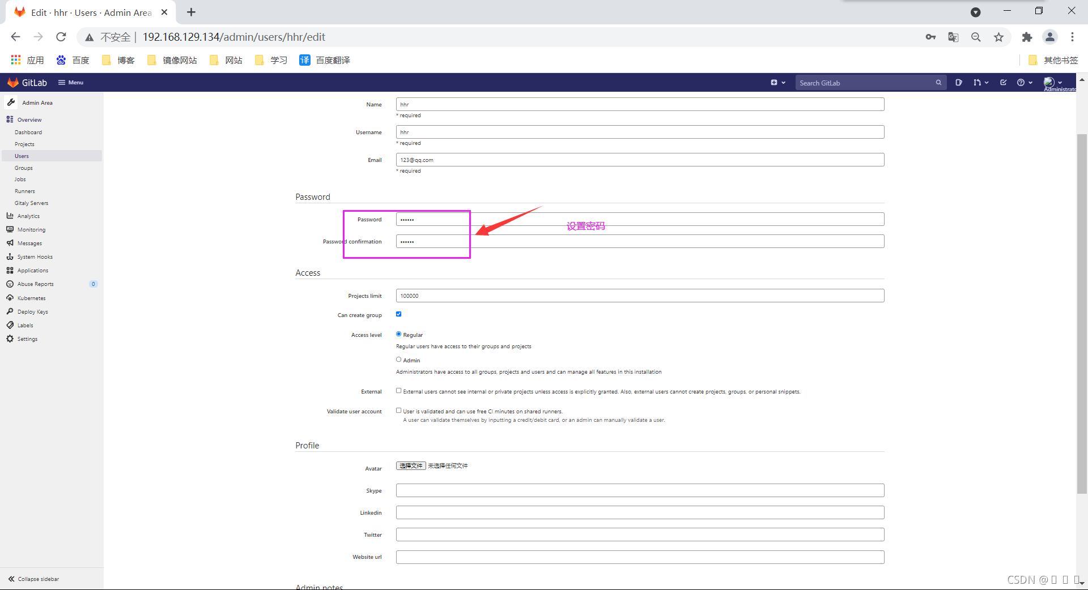
Task: Select Users in the sidebar
Action: [52, 156]
